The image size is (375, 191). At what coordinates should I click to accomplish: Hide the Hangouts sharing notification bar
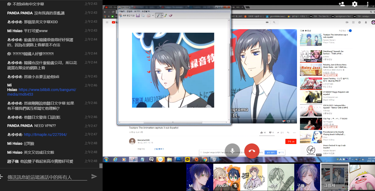pos(281,152)
